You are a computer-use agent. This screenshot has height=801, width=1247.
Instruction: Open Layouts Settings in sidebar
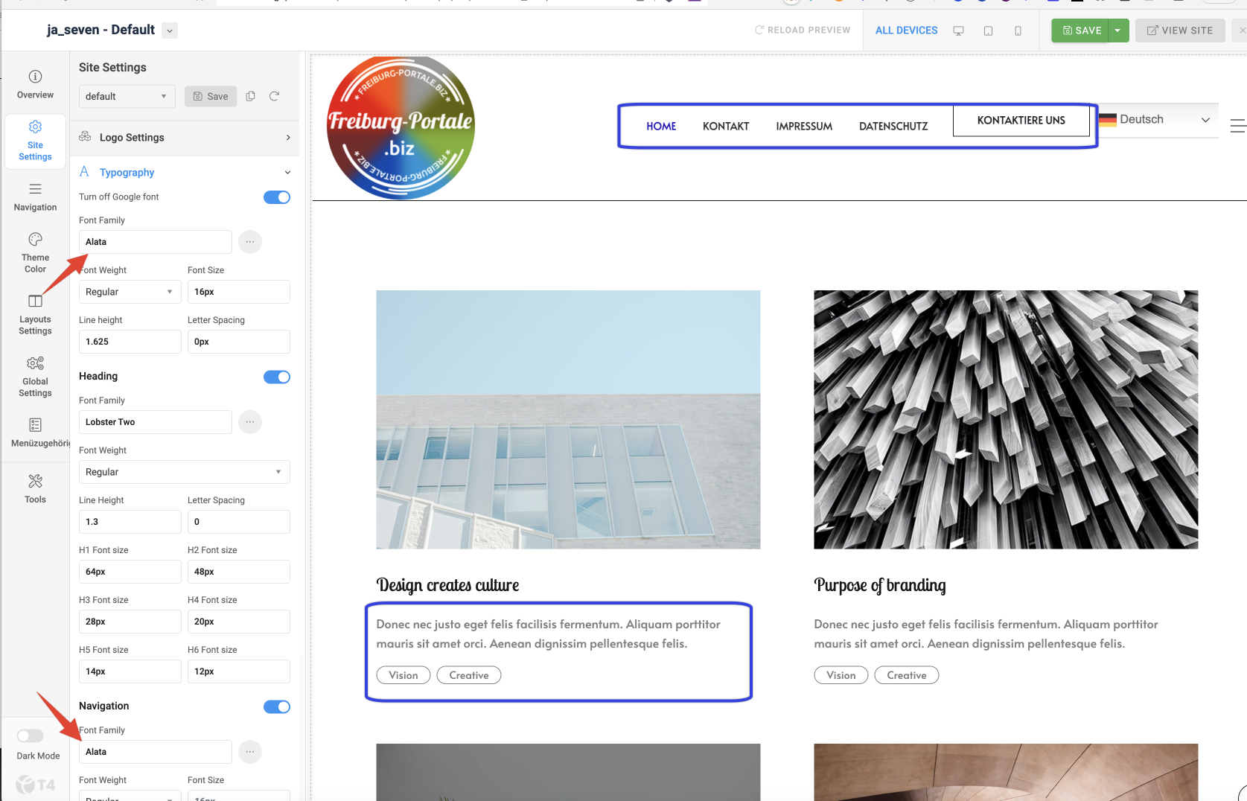click(x=35, y=313)
